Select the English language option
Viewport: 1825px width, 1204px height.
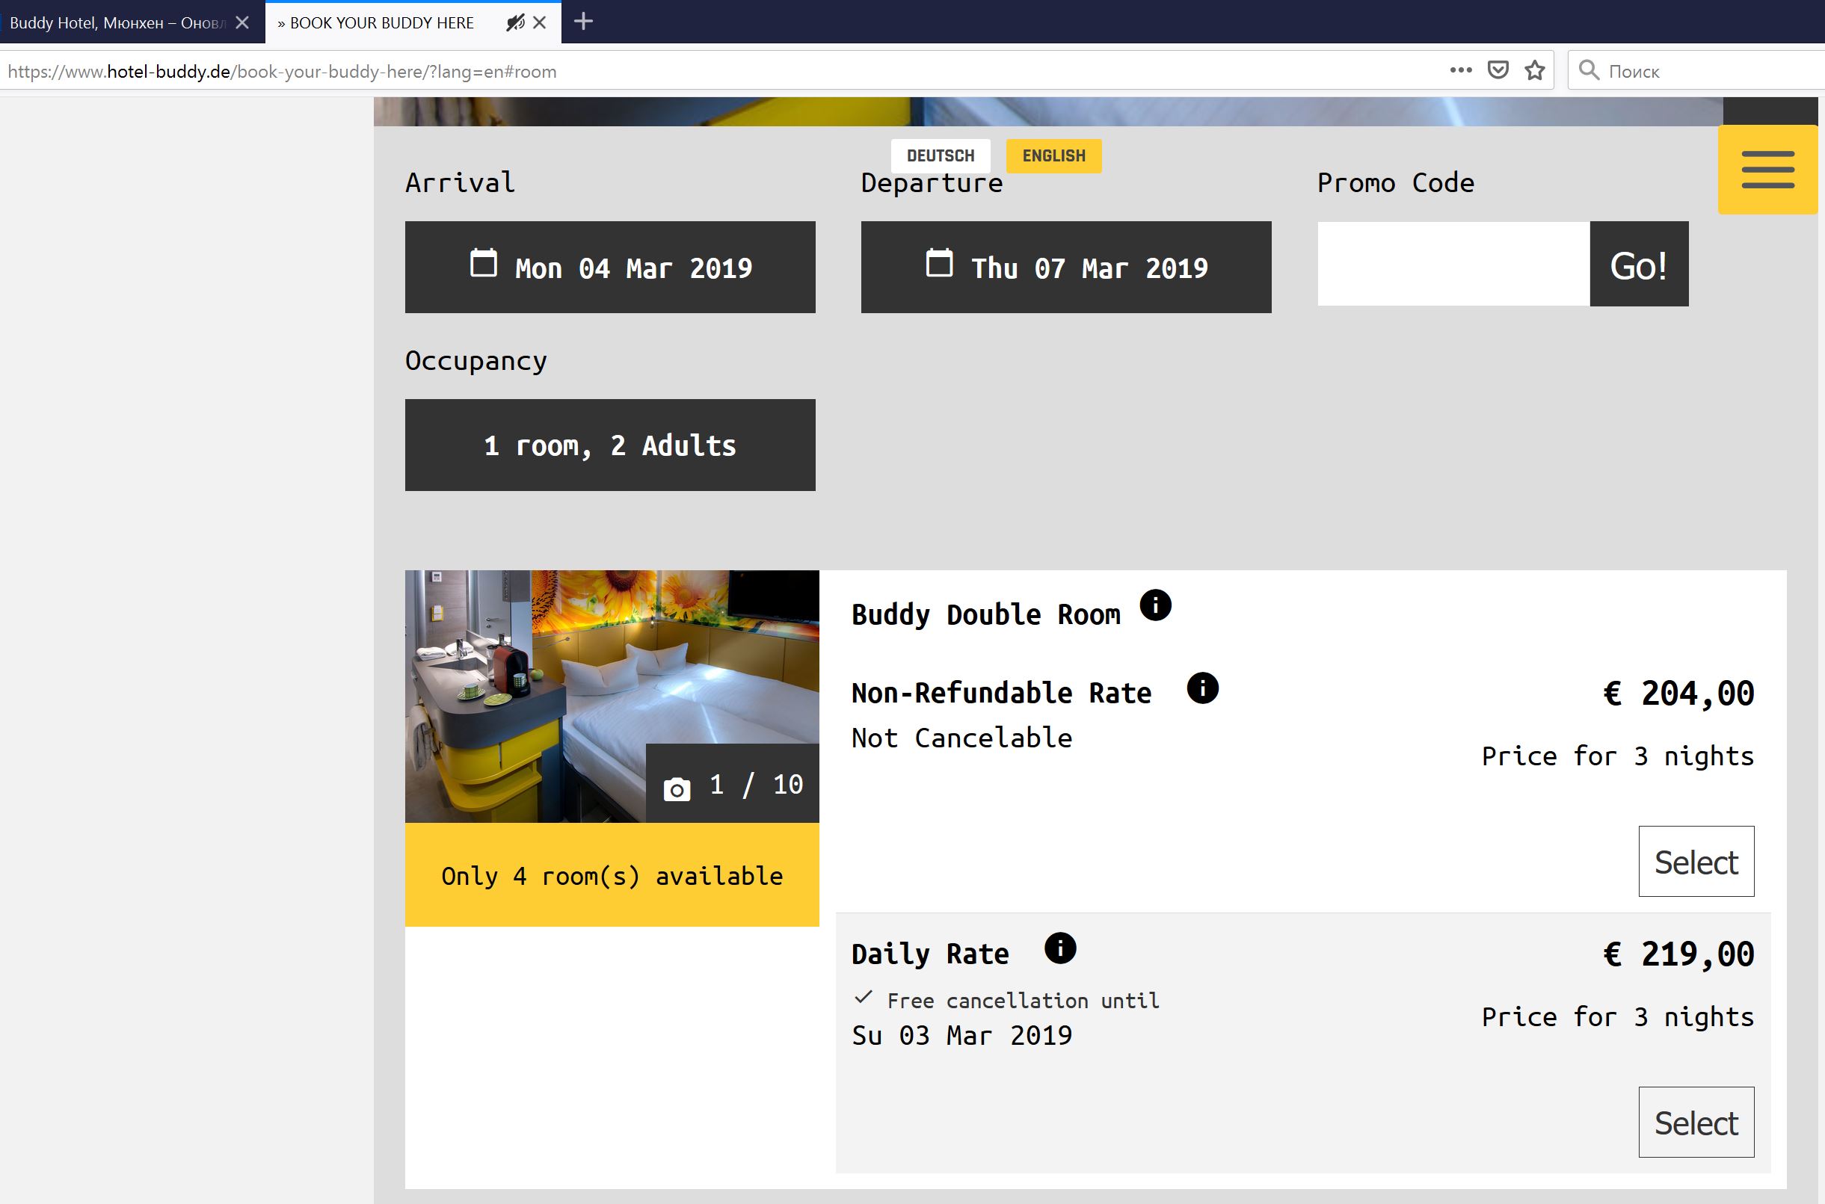point(1053,156)
